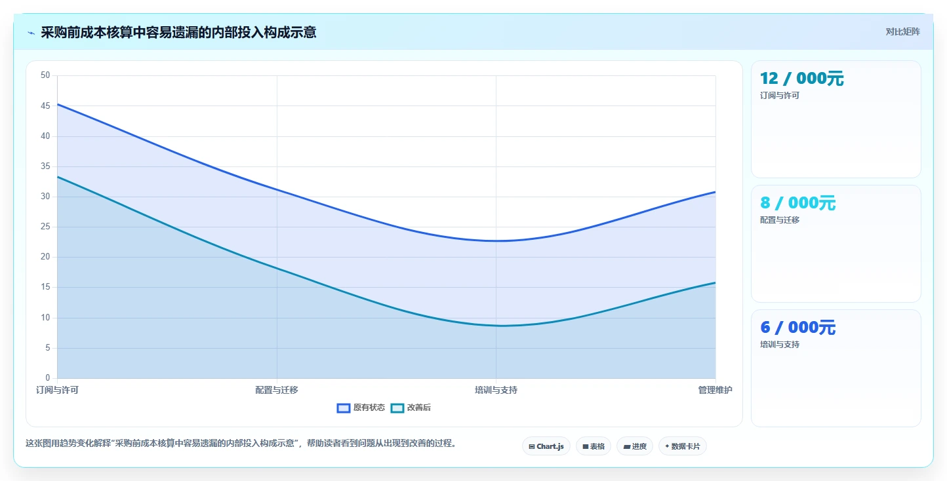The width and height of the screenshot is (947, 481).
Task: Click the chart title 采购前成本核算 heading
Action: coord(178,32)
